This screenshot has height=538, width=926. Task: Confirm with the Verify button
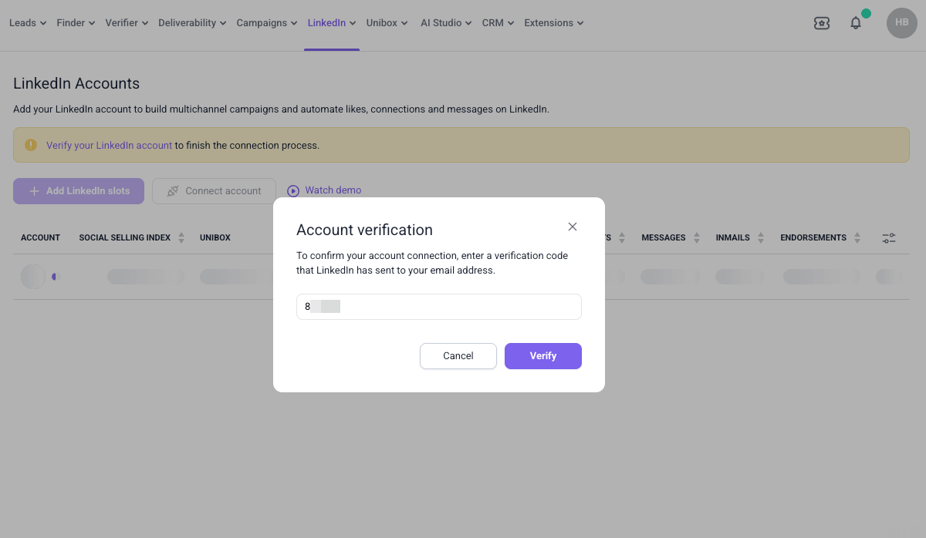(x=543, y=356)
